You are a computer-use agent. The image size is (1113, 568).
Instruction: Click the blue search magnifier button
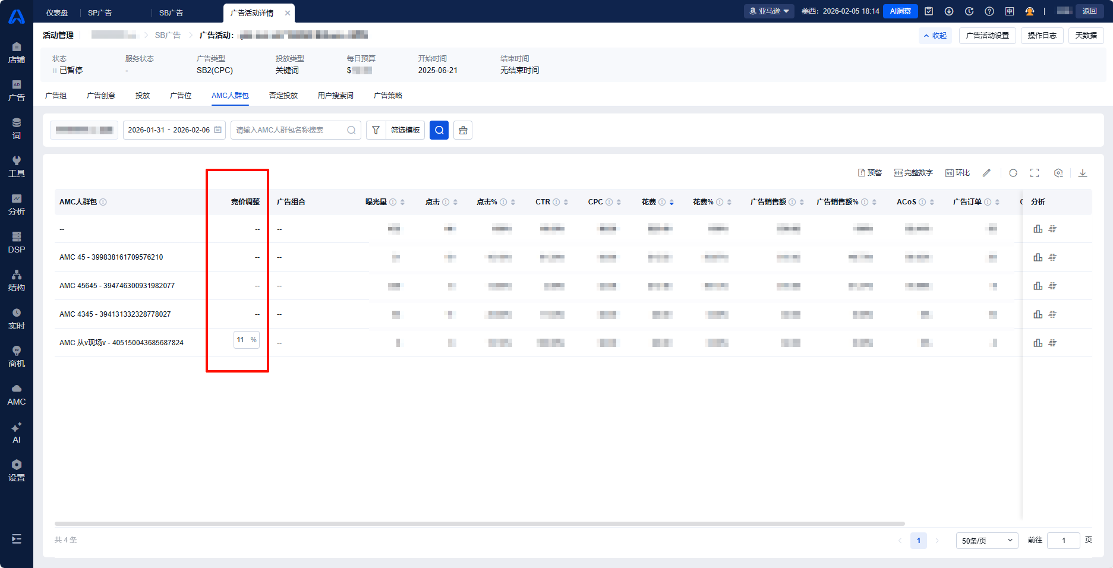[x=439, y=130]
